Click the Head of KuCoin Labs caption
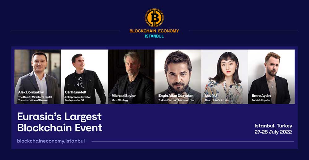The height and width of the screenshot is (160, 309). click(217, 100)
